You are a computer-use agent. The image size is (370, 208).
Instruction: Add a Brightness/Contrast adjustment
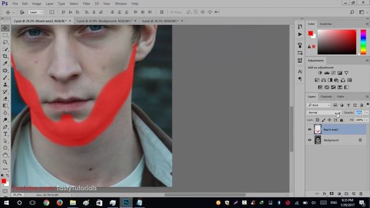click(320, 73)
